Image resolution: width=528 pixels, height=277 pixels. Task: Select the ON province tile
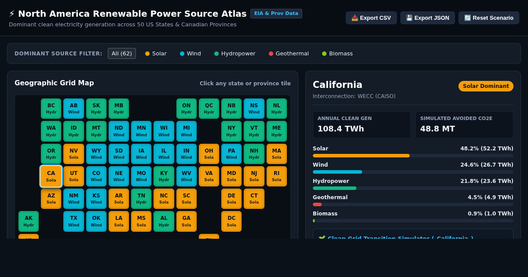pyautogui.click(x=187, y=109)
